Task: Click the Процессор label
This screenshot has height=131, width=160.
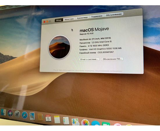Action: [85, 43]
